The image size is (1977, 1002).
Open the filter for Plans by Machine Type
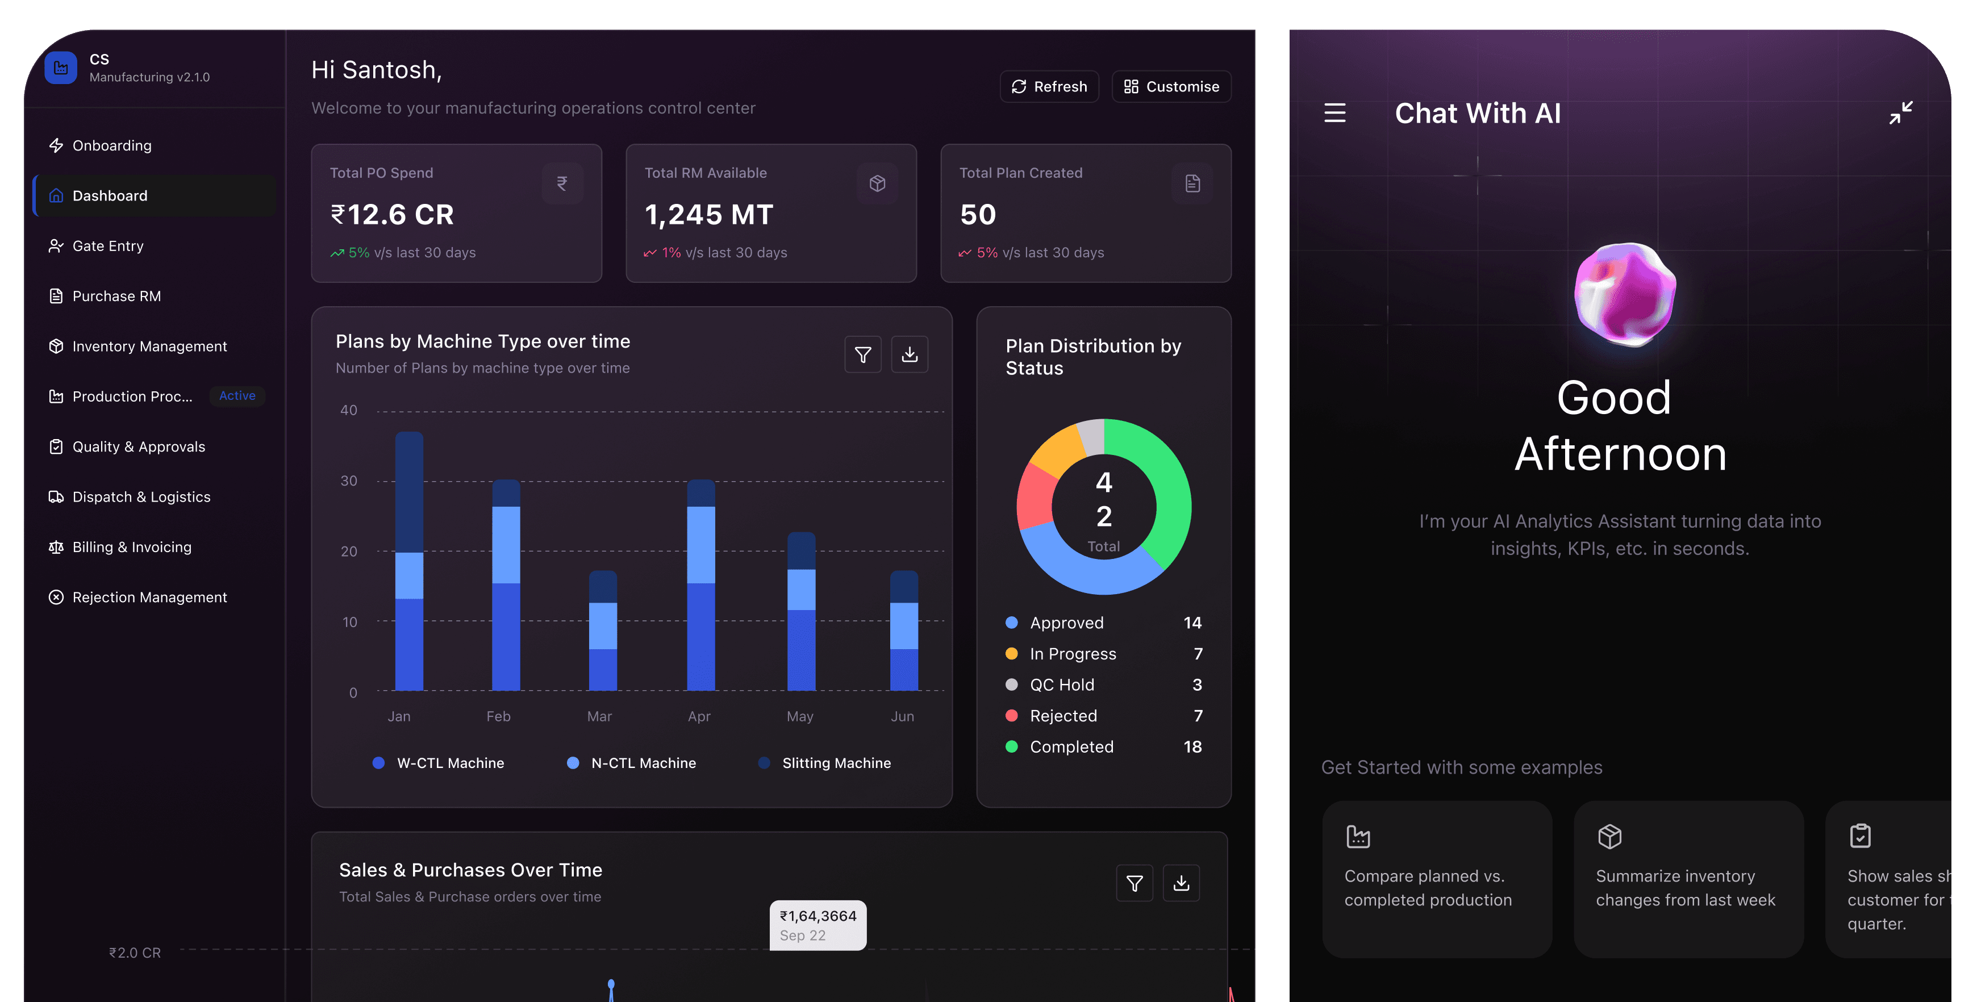[862, 354]
